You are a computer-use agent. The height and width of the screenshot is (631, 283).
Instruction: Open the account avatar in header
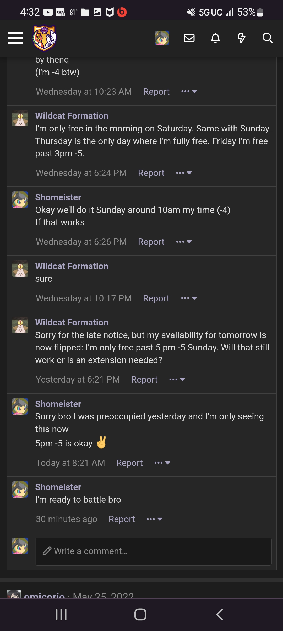coord(162,38)
